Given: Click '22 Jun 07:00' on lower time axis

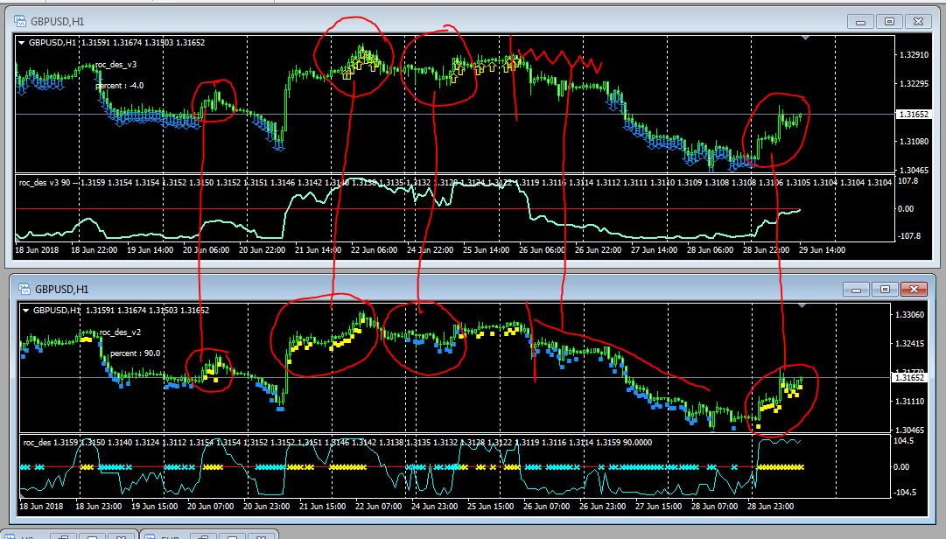Looking at the screenshot, I should pyautogui.click(x=378, y=507).
